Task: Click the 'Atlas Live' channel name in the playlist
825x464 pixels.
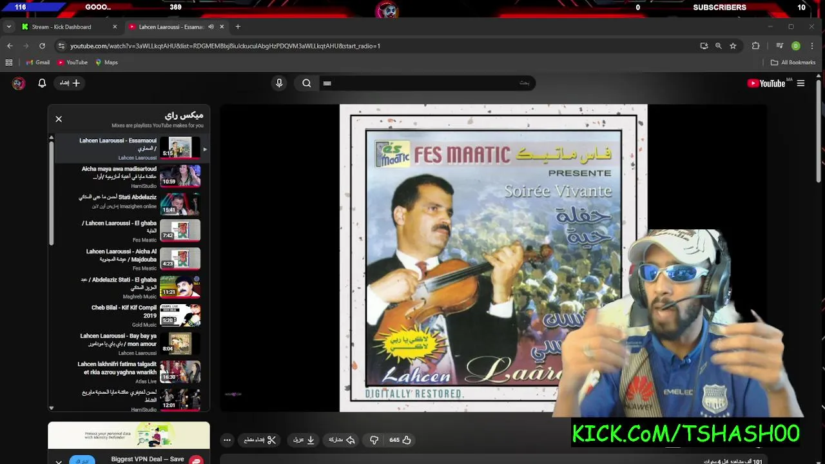Action: point(146,382)
